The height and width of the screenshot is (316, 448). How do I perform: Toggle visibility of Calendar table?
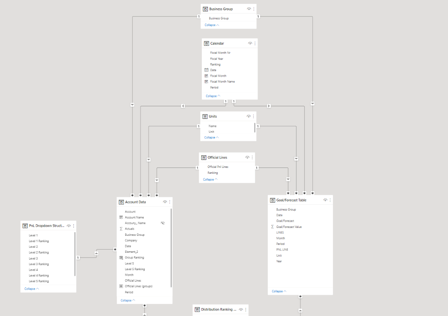click(x=250, y=43)
